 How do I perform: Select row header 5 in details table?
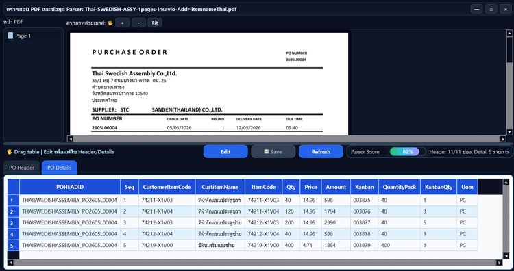point(14,246)
